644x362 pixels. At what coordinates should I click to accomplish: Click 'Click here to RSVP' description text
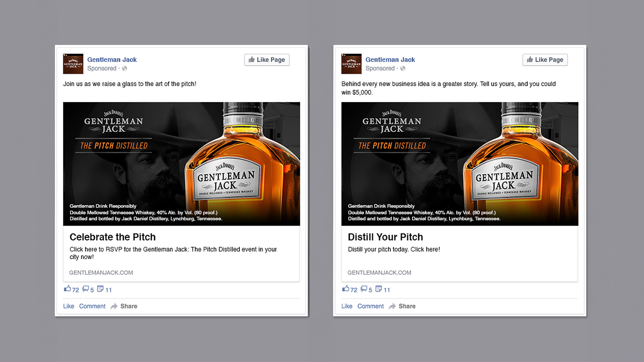pos(173,253)
